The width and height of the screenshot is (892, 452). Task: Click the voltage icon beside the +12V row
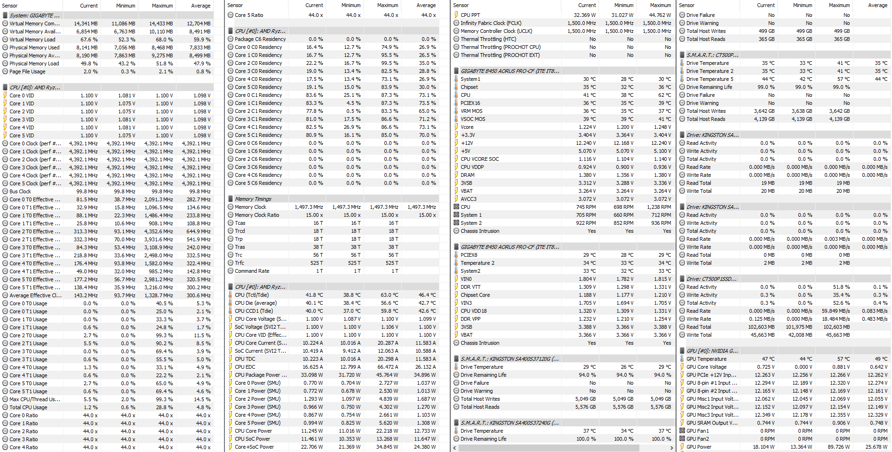click(456, 143)
